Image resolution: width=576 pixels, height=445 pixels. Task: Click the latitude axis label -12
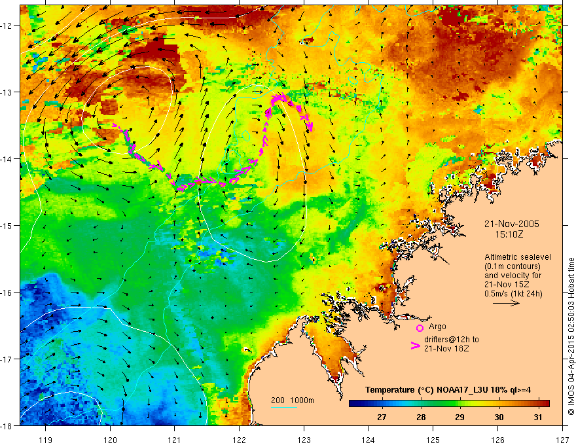pos(7,26)
